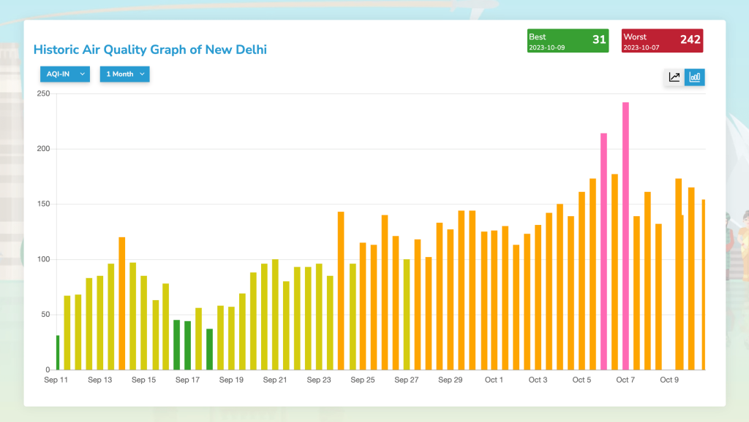Click the Sep 17 x-axis label
Image resolution: width=749 pixels, height=422 pixels.
tap(187, 380)
